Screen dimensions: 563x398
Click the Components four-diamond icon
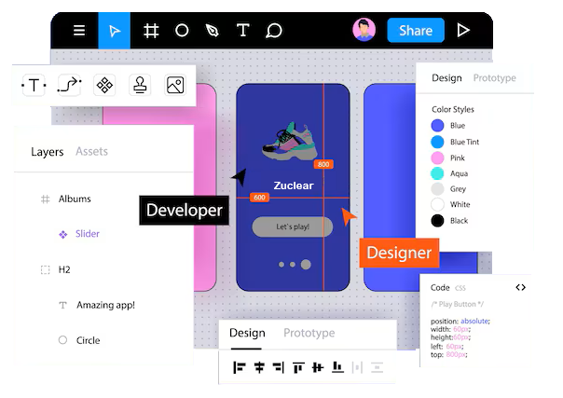[x=105, y=86]
